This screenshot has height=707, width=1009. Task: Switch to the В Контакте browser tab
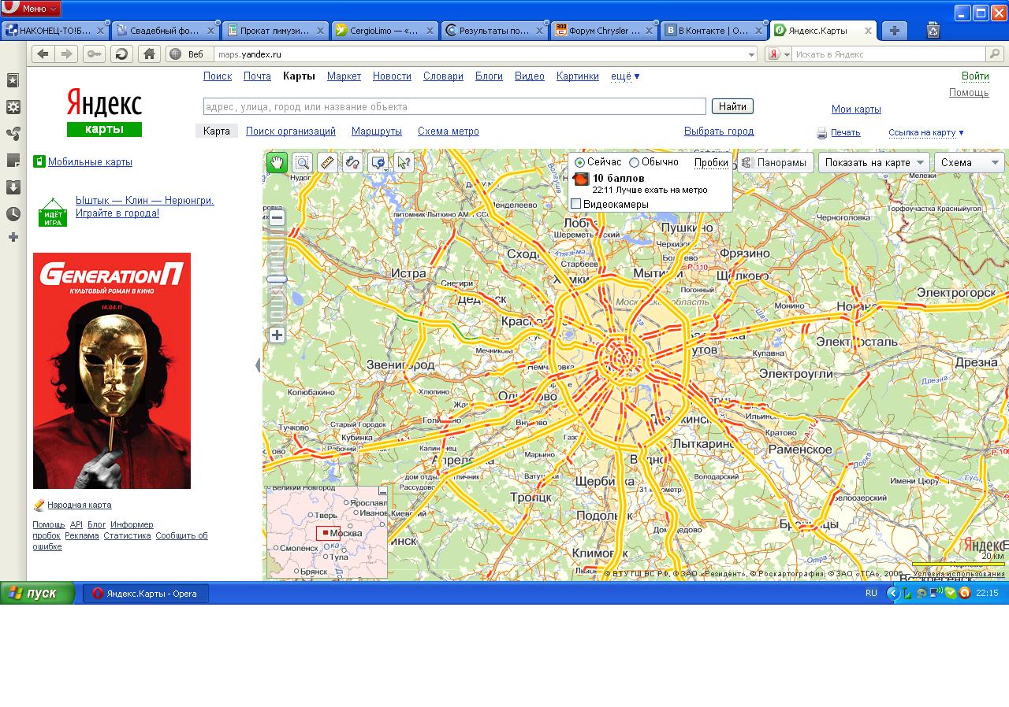(714, 31)
